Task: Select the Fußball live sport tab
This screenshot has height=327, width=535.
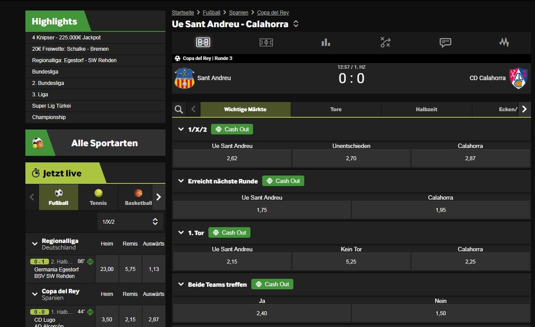Action: click(x=59, y=197)
